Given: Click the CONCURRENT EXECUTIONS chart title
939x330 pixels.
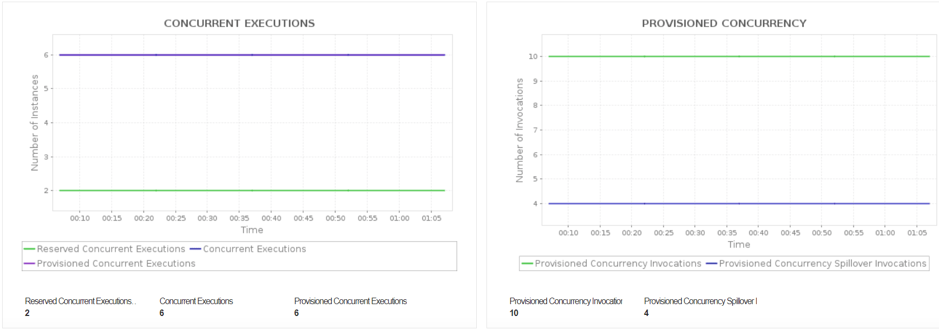Looking at the screenshot, I should pos(239,23).
